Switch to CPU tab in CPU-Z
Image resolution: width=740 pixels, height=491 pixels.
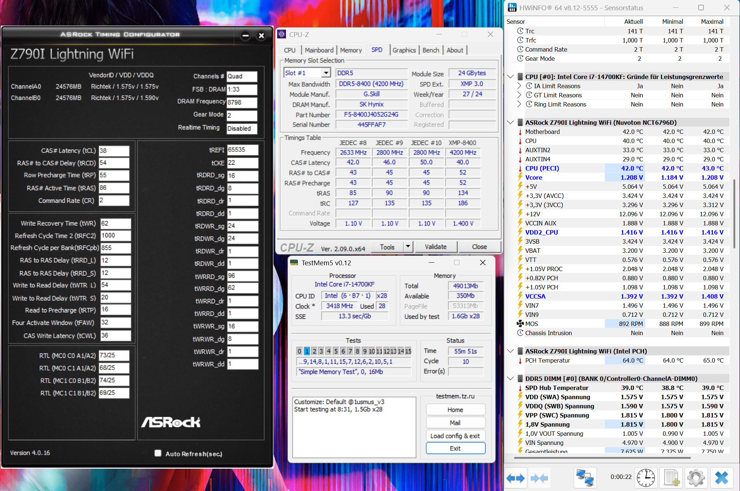(290, 50)
